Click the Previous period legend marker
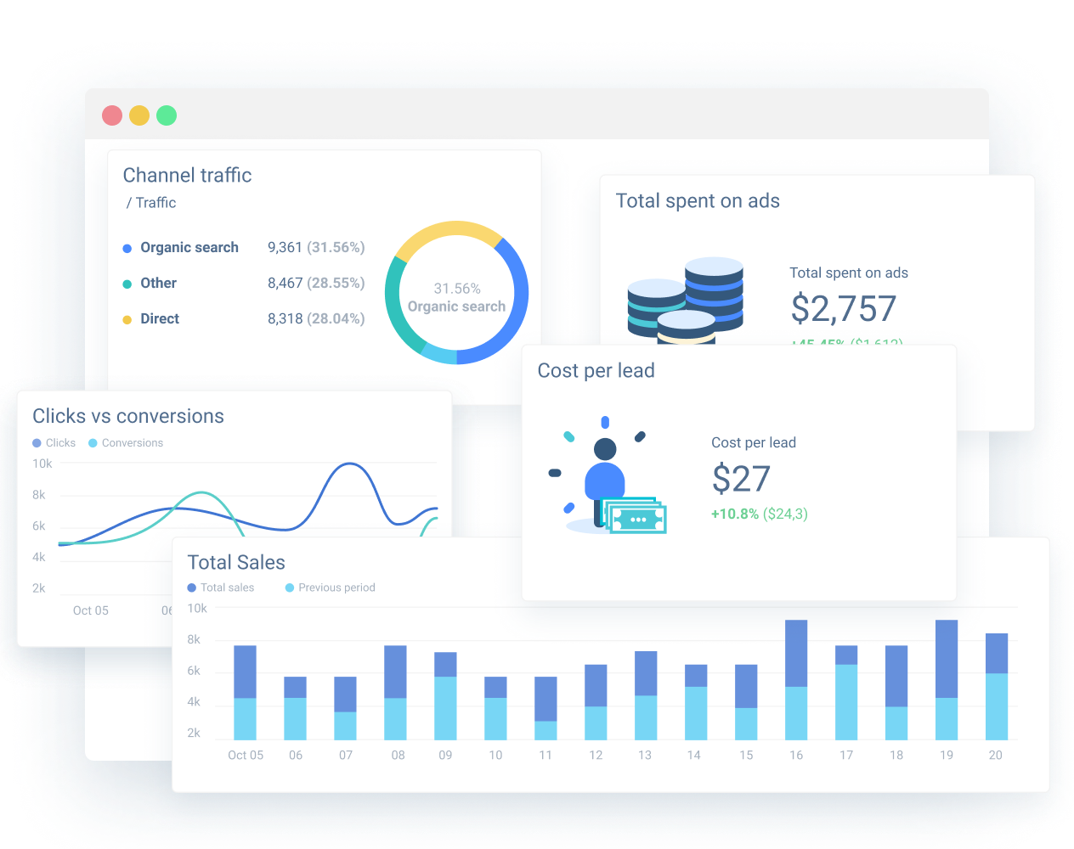 coord(289,588)
